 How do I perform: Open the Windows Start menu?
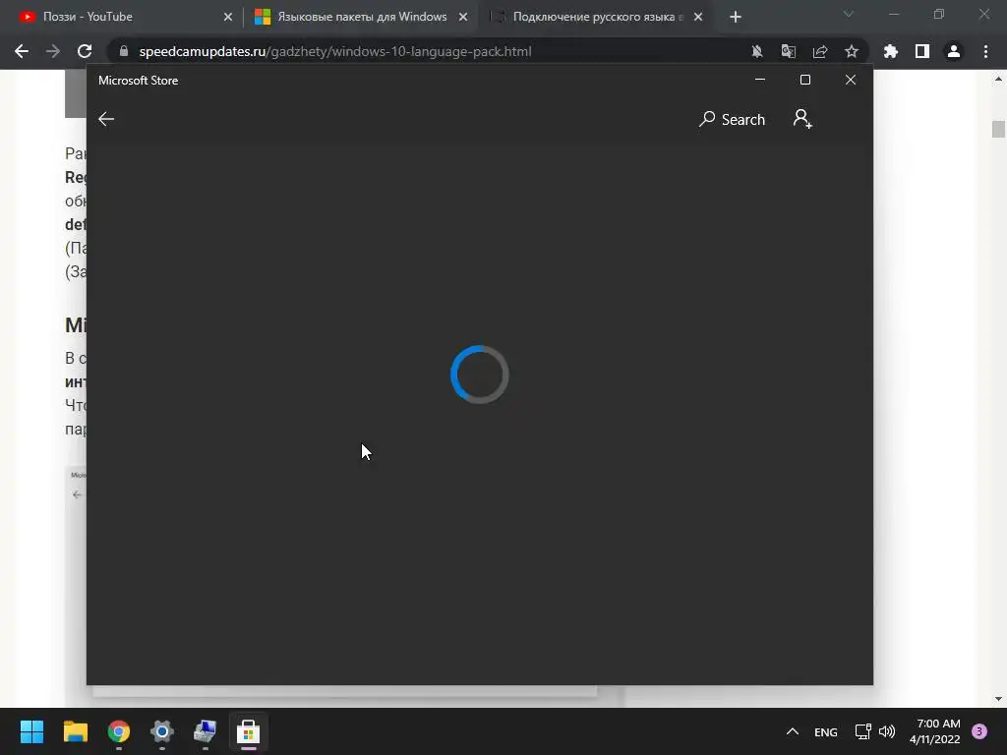(31, 731)
